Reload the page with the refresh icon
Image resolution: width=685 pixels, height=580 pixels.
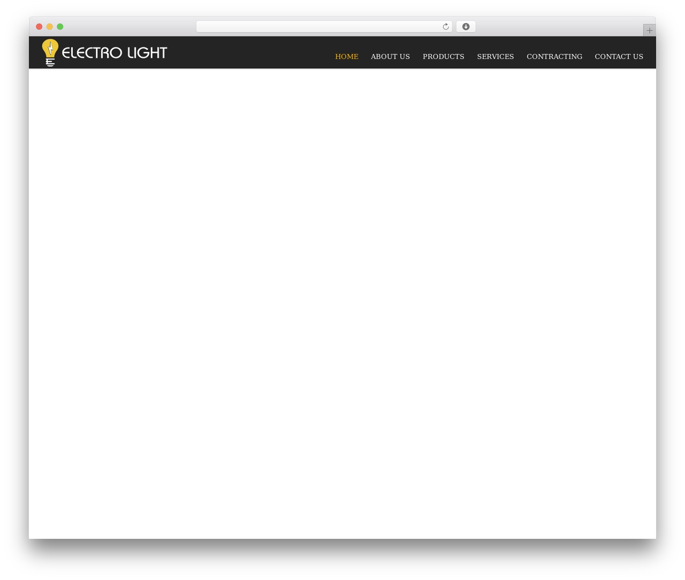[x=445, y=27]
